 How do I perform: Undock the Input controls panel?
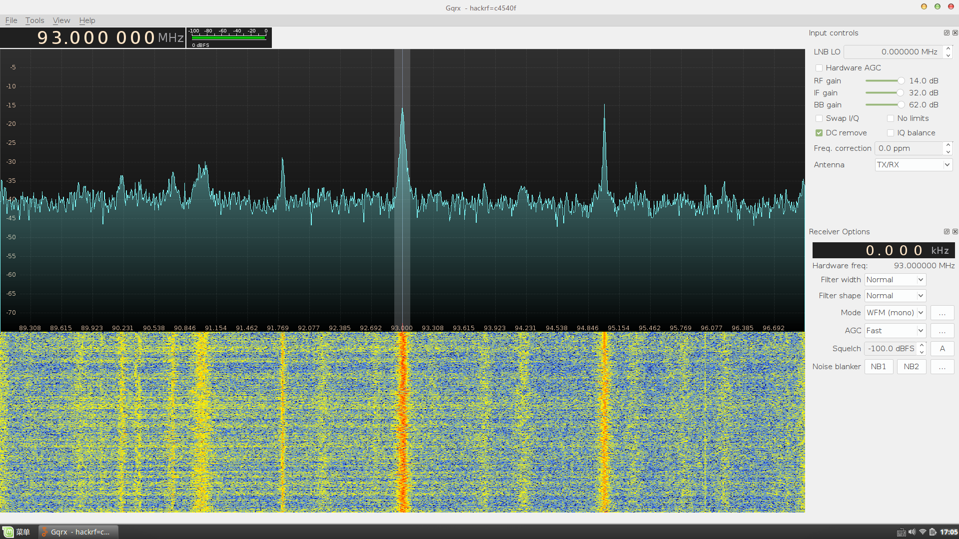click(x=947, y=33)
